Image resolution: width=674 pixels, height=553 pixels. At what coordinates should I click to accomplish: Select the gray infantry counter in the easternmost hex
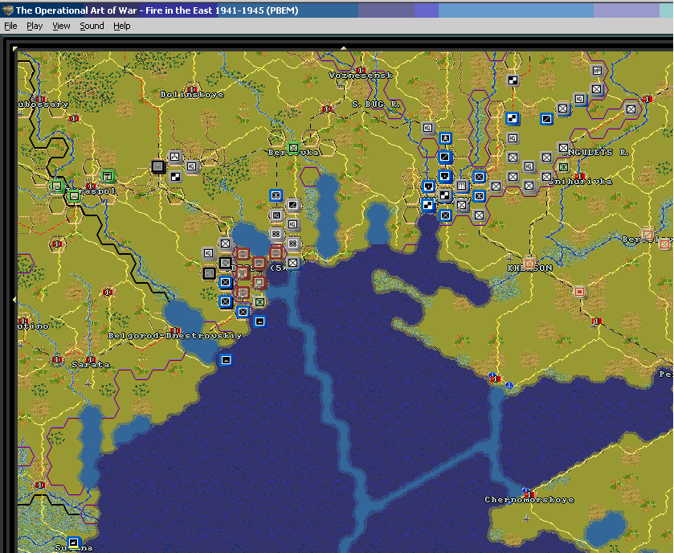631,109
